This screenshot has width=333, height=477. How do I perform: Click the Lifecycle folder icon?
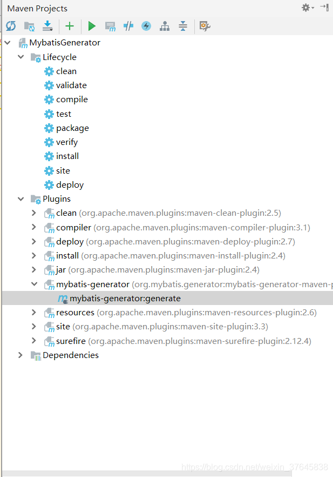[36, 57]
